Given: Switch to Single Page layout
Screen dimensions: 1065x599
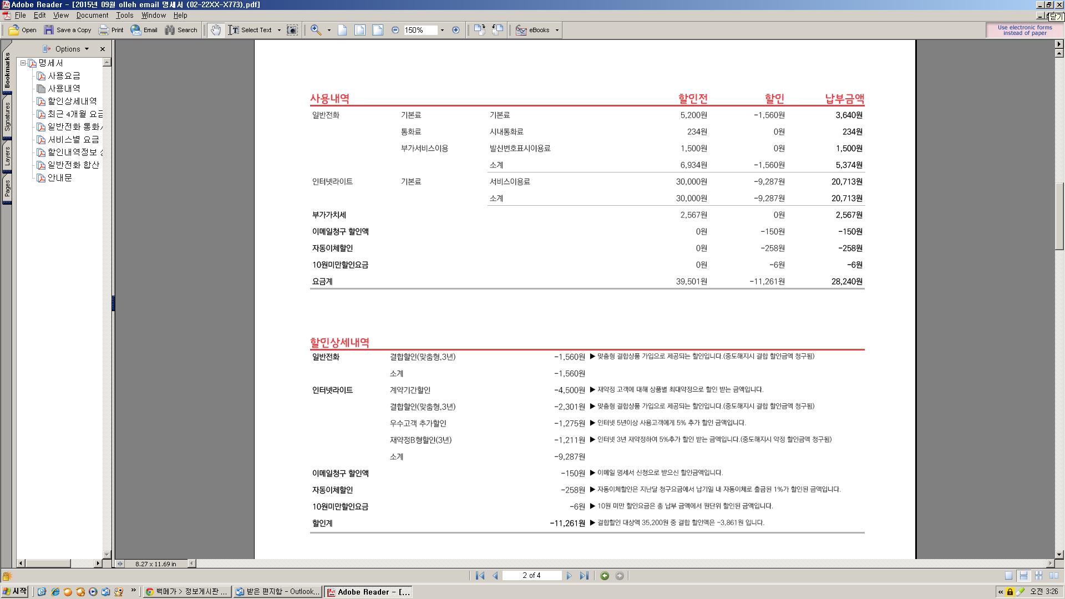Looking at the screenshot, I should (x=1008, y=576).
